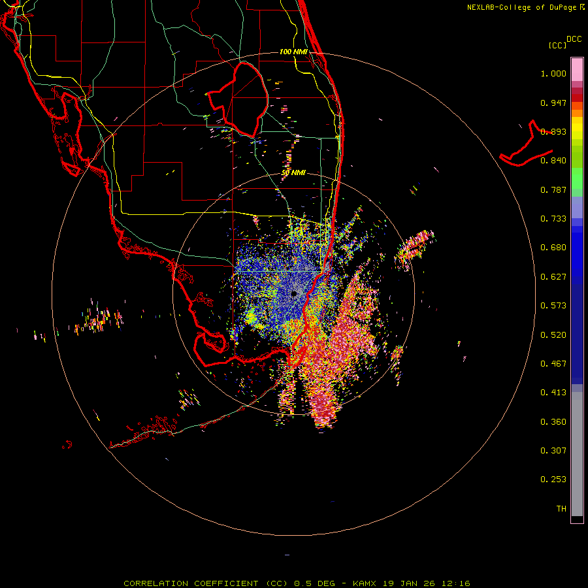Viewport: 588px width, 588px height.
Task: Click the red Bahamas island outline to the east
Action: point(527,144)
